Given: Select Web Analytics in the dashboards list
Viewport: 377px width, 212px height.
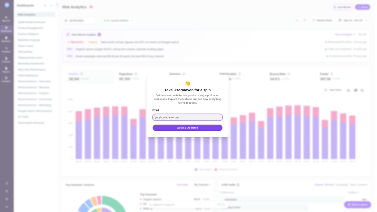Looking at the screenshot, I should 35,14.
